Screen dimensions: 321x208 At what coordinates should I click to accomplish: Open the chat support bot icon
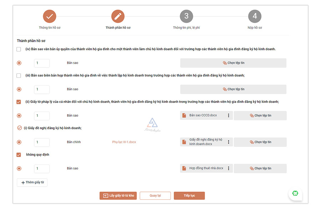295,193
